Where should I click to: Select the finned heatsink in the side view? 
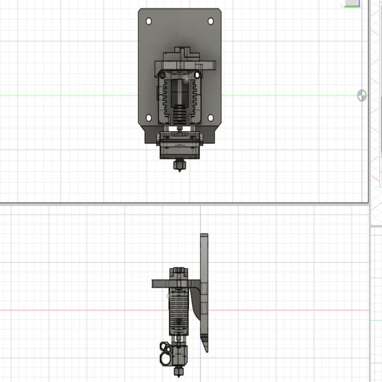click(179, 312)
